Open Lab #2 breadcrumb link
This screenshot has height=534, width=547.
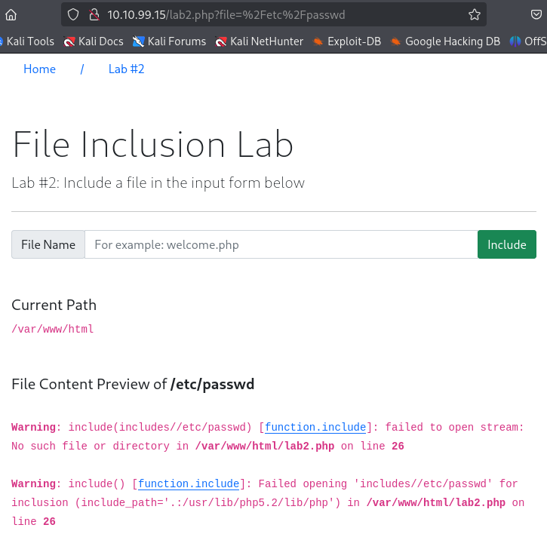[x=126, y=69]
